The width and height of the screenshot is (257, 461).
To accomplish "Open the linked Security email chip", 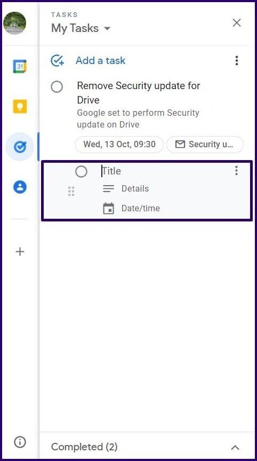I will pyautogui.click(x=205, y=145).
